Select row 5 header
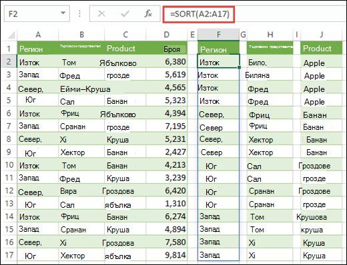Viewport: 347px width, 265px height. 9,100
